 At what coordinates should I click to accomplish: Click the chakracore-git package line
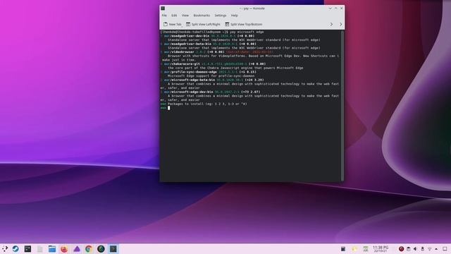pos(213,64)
